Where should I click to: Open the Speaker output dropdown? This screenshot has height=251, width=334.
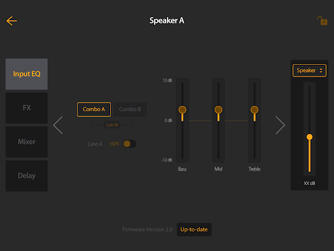click(x=309, y=71)
